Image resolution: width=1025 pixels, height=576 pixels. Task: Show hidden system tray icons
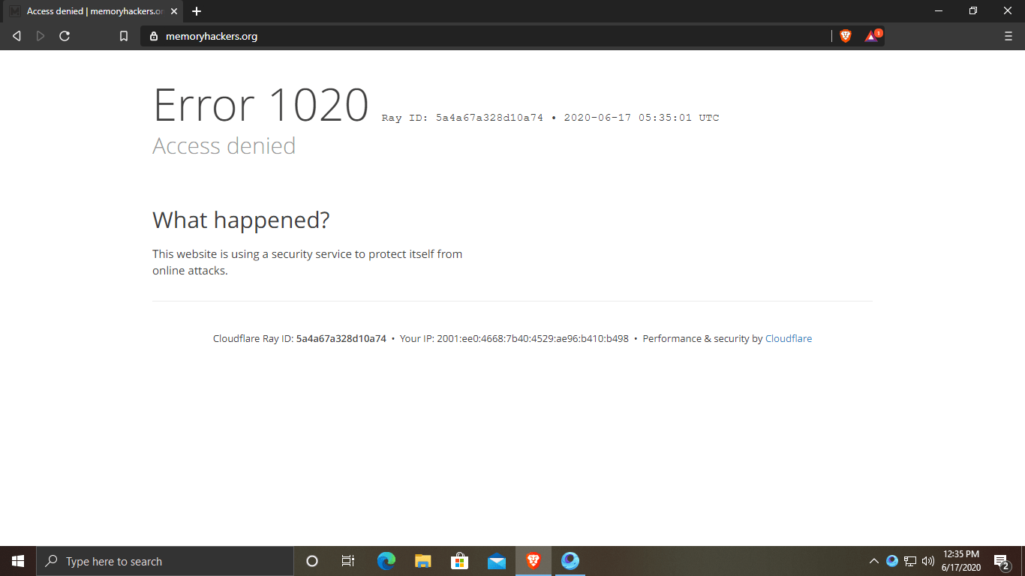[873, 561]
